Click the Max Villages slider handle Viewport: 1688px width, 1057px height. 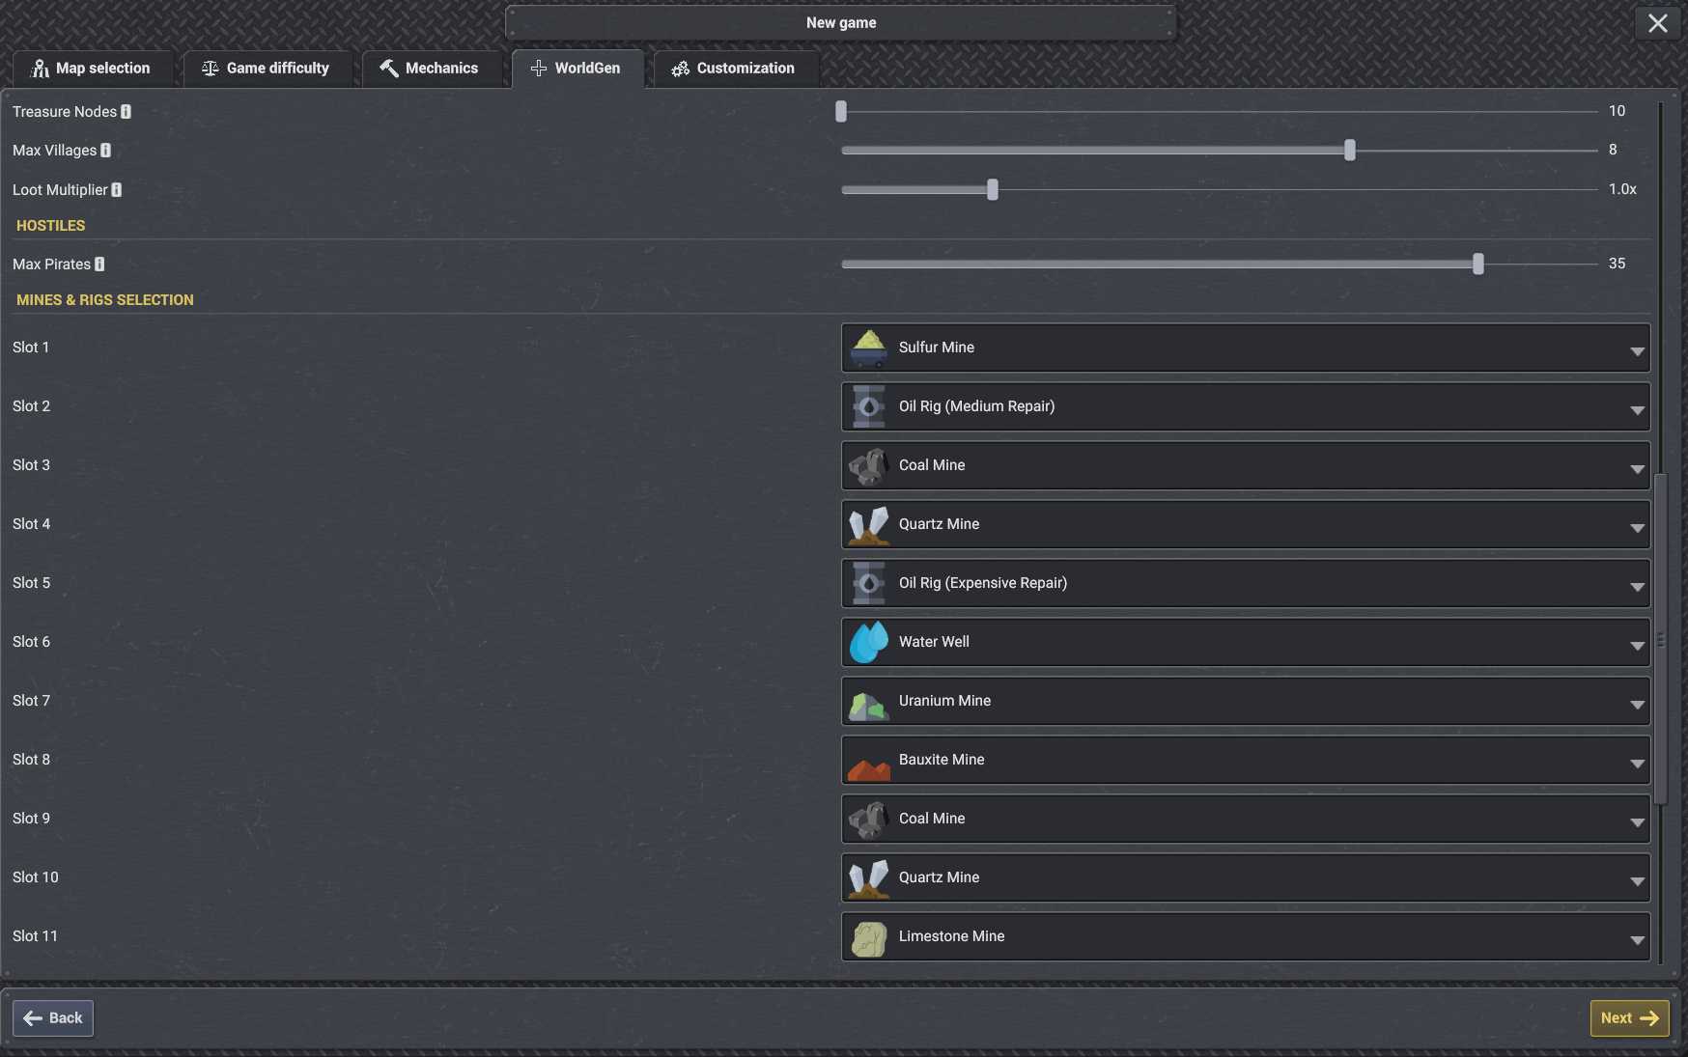1350,151
